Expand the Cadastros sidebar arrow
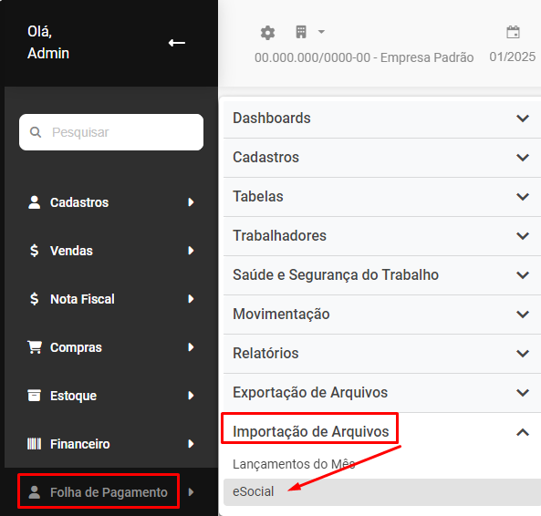The image size is (541, 516). 191,202
